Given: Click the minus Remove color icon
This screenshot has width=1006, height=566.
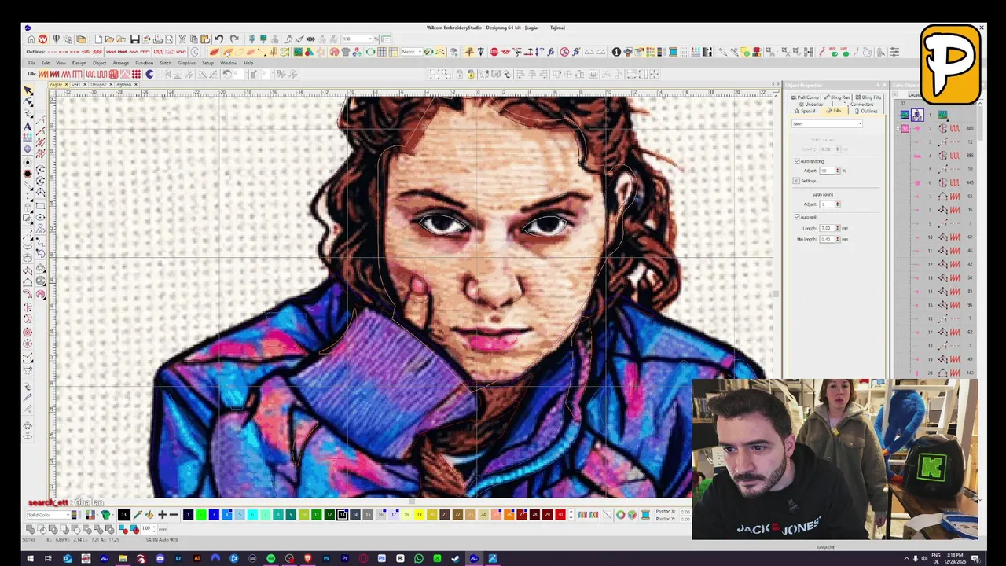Looking at the screenshot, I should pyautogui.click(x=174, y=515).
